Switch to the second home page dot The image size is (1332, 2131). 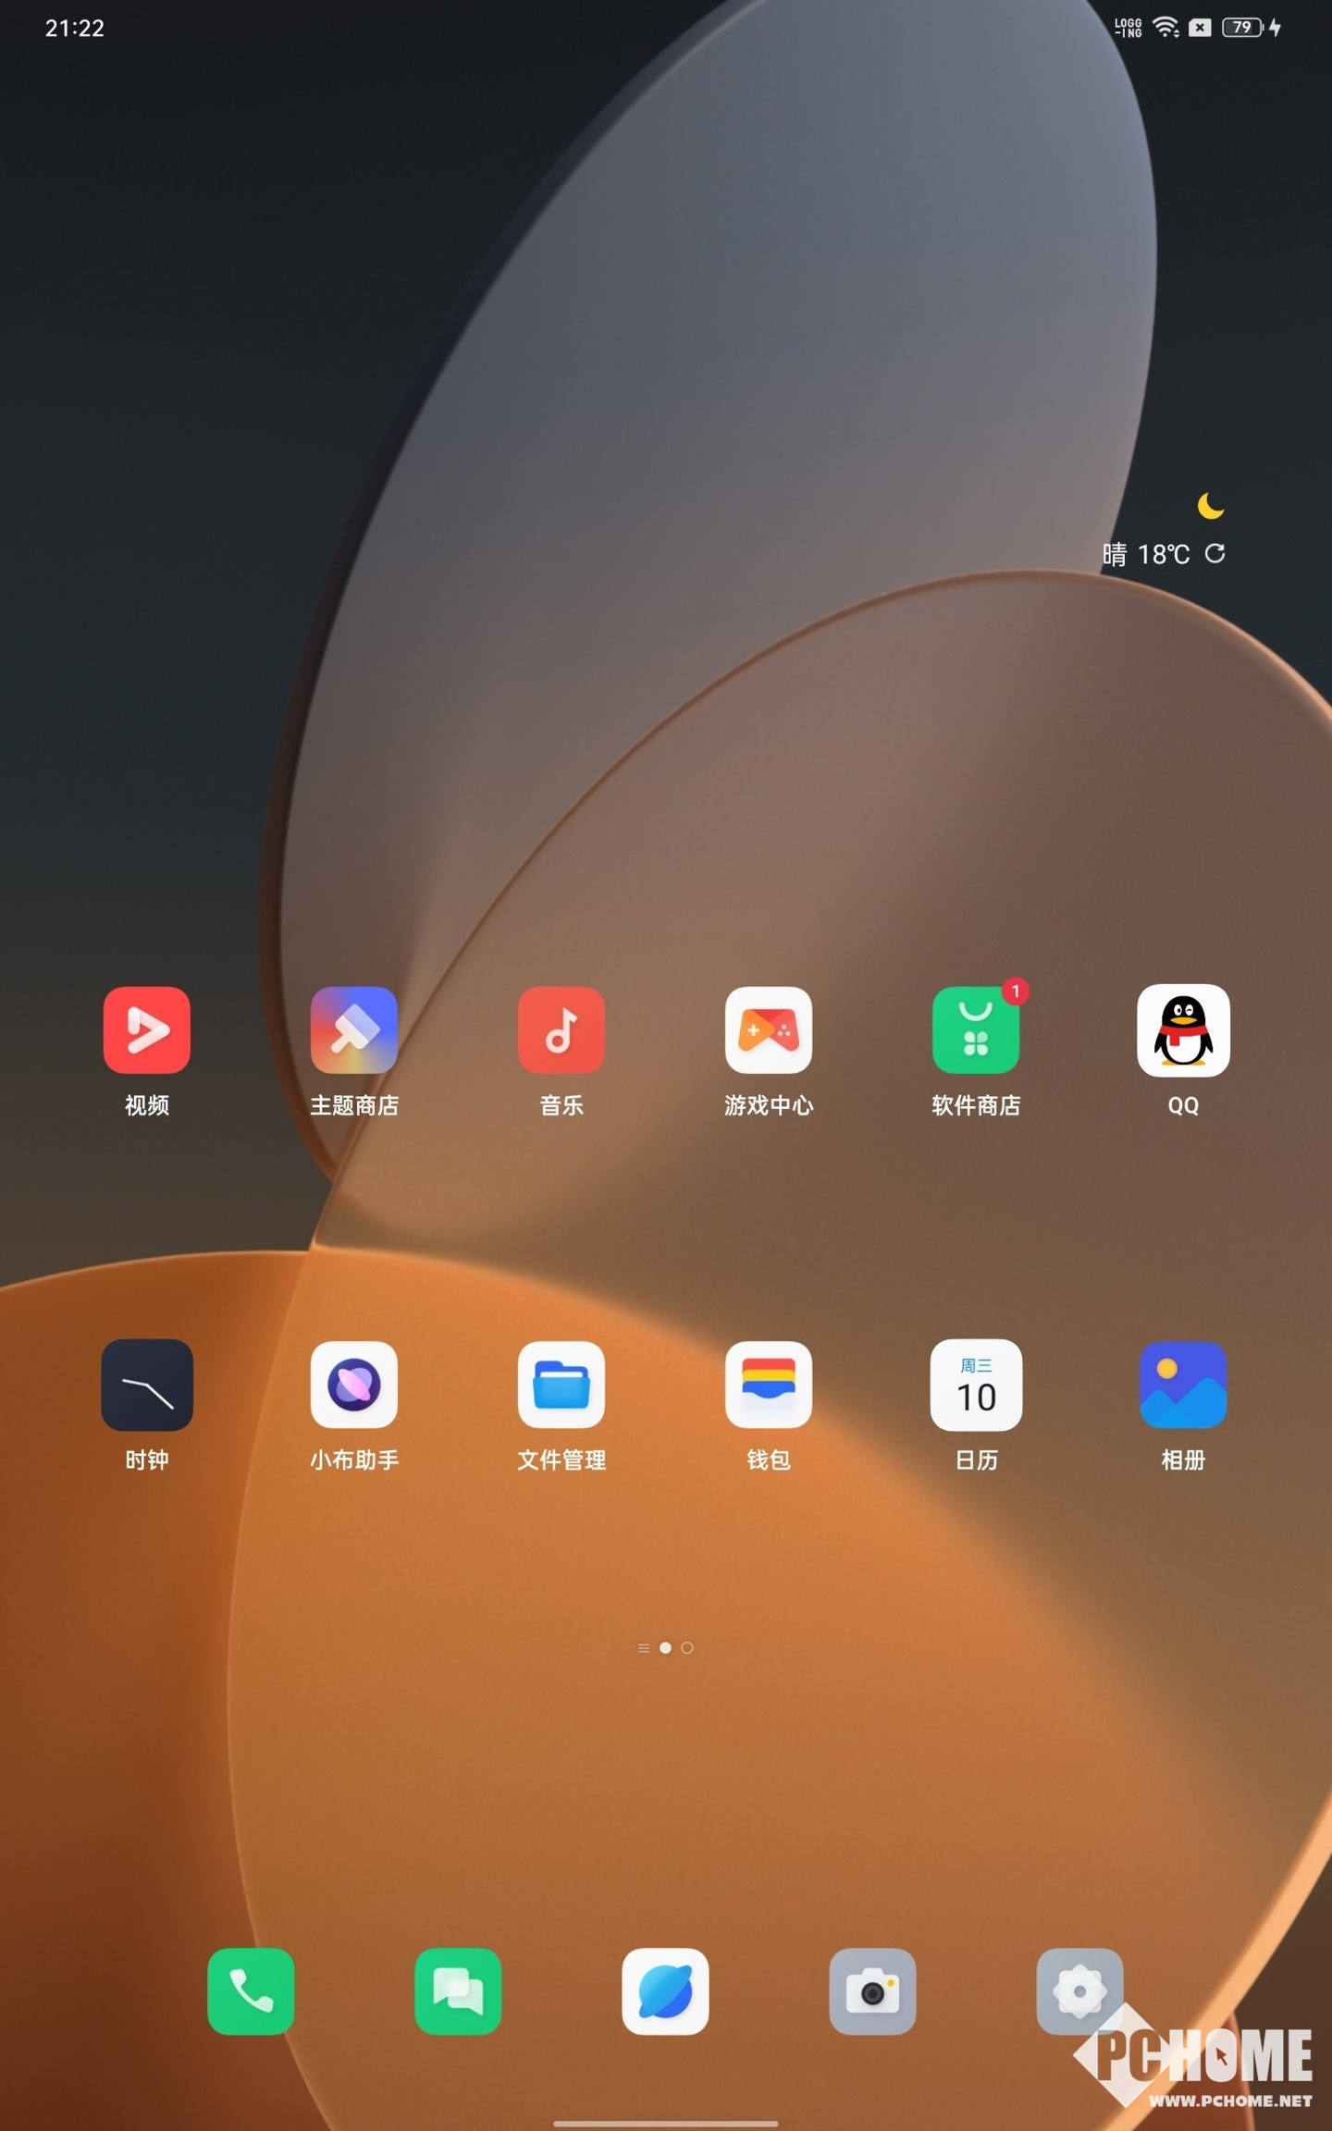686,1647
